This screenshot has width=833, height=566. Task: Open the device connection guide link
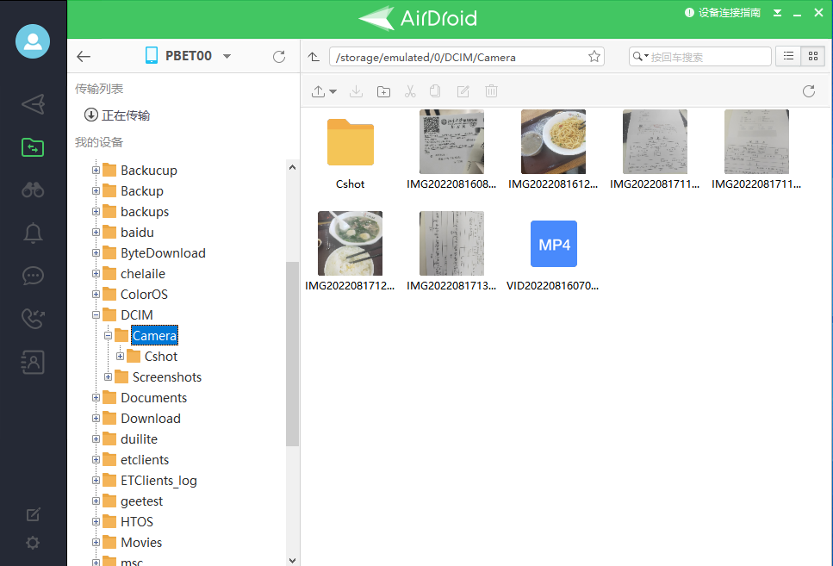point(723,13)
